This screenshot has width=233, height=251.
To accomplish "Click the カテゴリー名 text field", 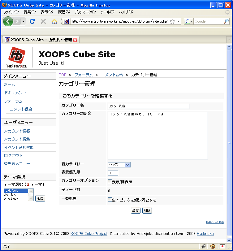I will coord(149,106).
